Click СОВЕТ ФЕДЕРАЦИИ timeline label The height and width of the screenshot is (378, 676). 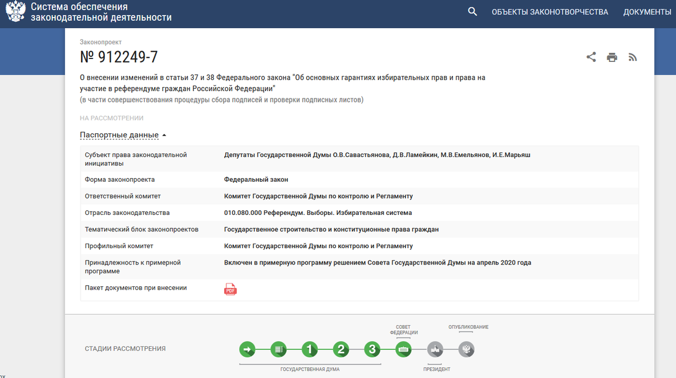(x=403, y=330)
